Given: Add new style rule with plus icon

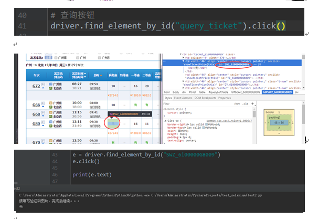Looking at the screenshot, I should [x=252, y=104].
